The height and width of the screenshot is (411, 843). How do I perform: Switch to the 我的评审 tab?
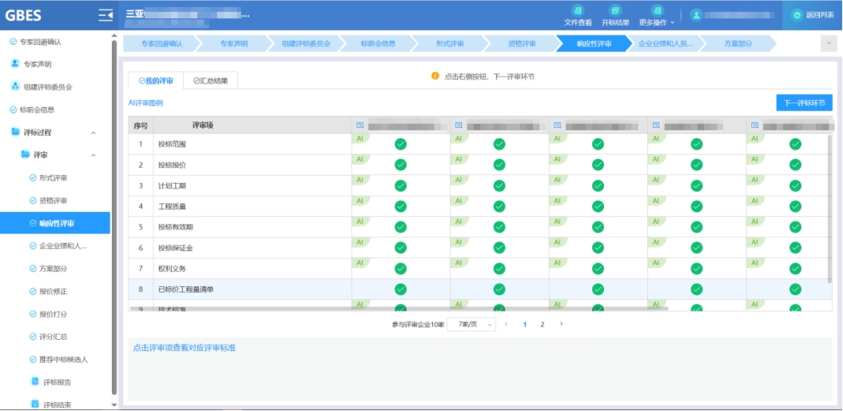click(x=156, y=81)
